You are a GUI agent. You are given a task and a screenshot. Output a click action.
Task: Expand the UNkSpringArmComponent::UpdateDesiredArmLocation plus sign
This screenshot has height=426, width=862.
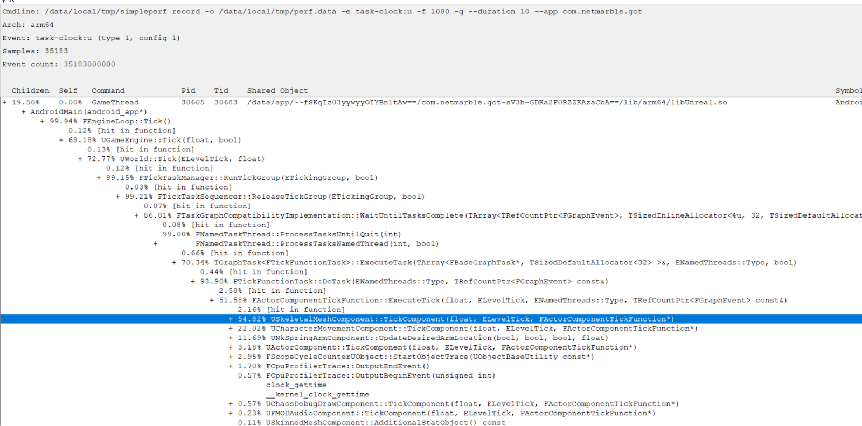pyautogui.click(x=231, y=338)
